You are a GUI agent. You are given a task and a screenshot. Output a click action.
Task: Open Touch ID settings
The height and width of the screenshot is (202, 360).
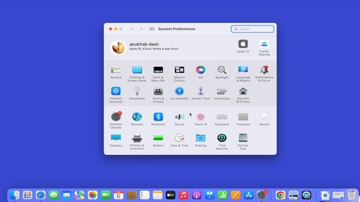click(201, 119)
